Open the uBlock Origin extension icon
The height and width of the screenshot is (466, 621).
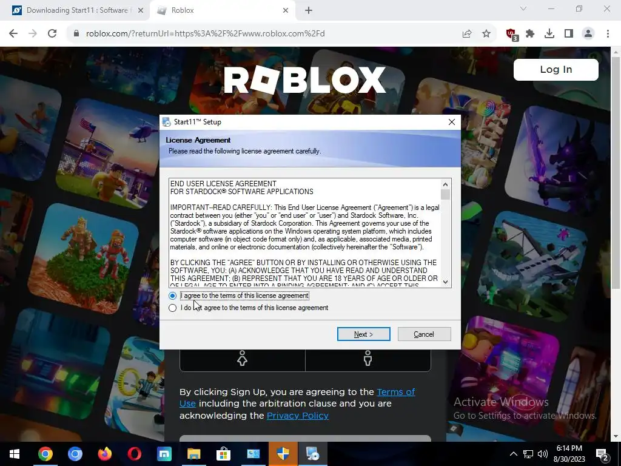(512, 35)
